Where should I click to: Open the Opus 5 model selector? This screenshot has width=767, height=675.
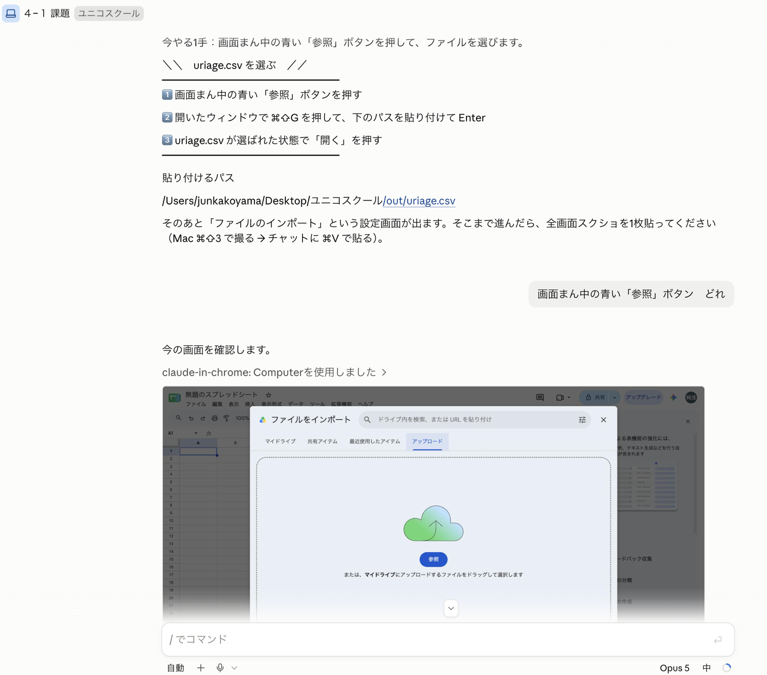point(674,668)
